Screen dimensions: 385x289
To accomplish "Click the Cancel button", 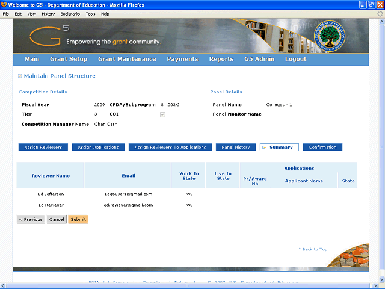I will tap(57, 219).
